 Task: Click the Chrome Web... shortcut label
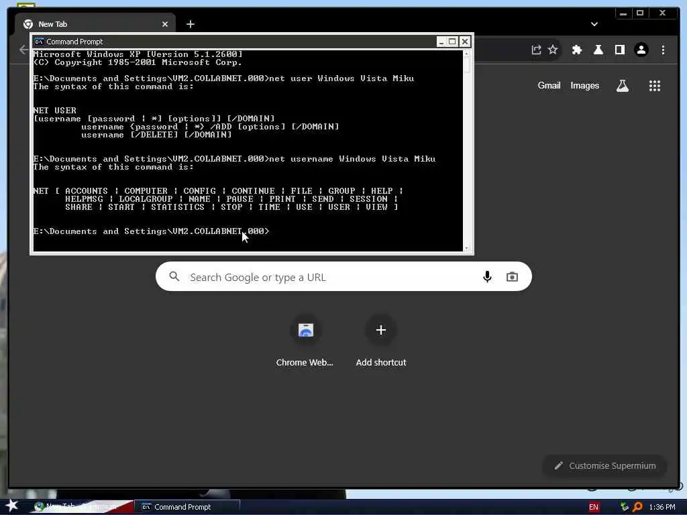point(305,362)
